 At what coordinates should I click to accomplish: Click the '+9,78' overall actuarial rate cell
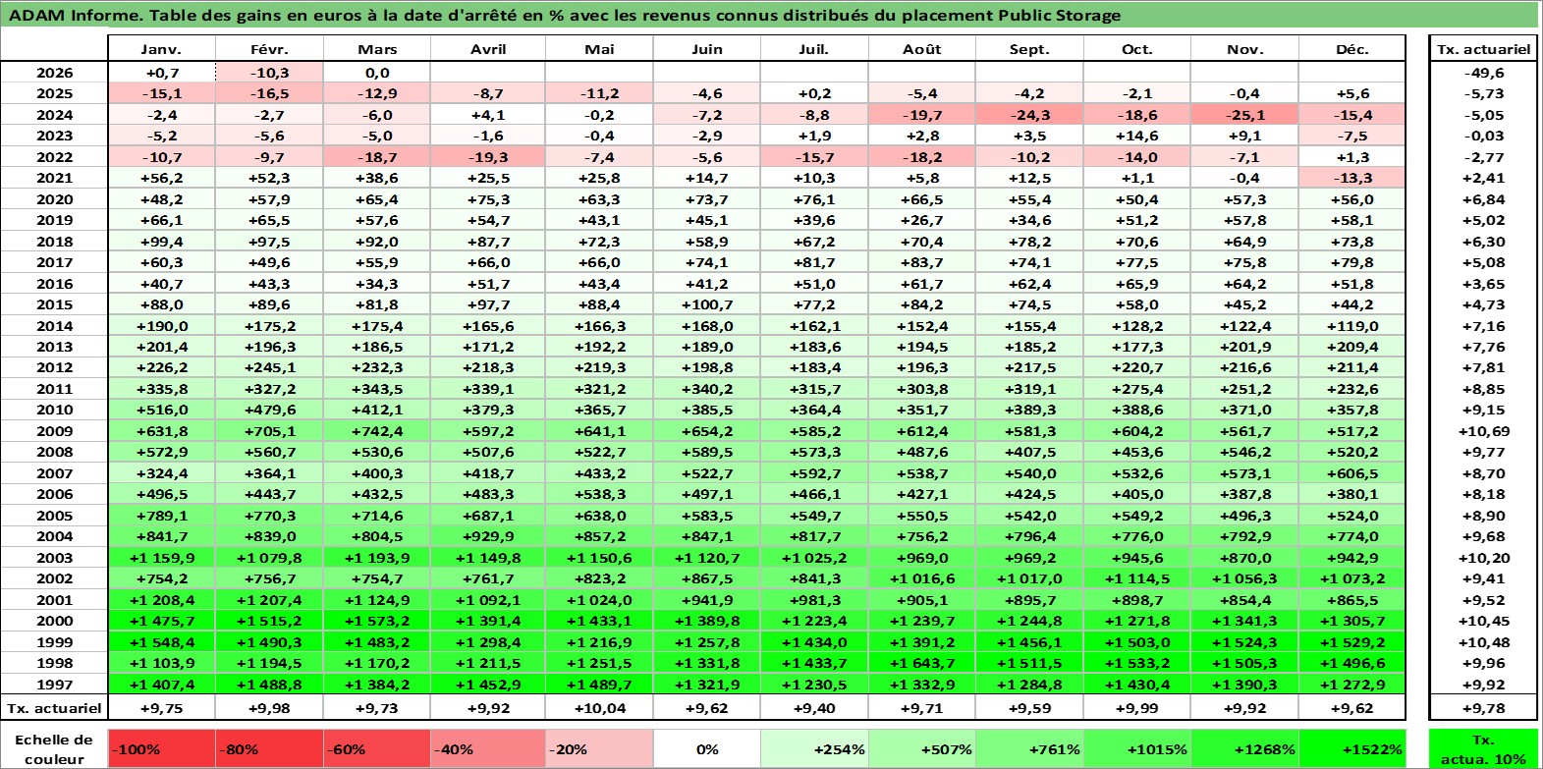pyautogui.click(x=1484, y=707)
